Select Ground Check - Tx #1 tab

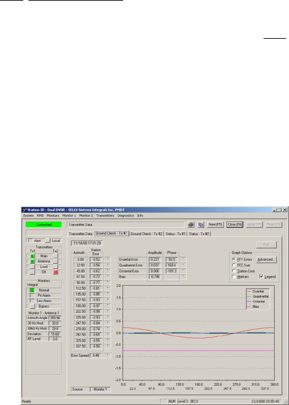pyautogui.click(x=112, y=233)
